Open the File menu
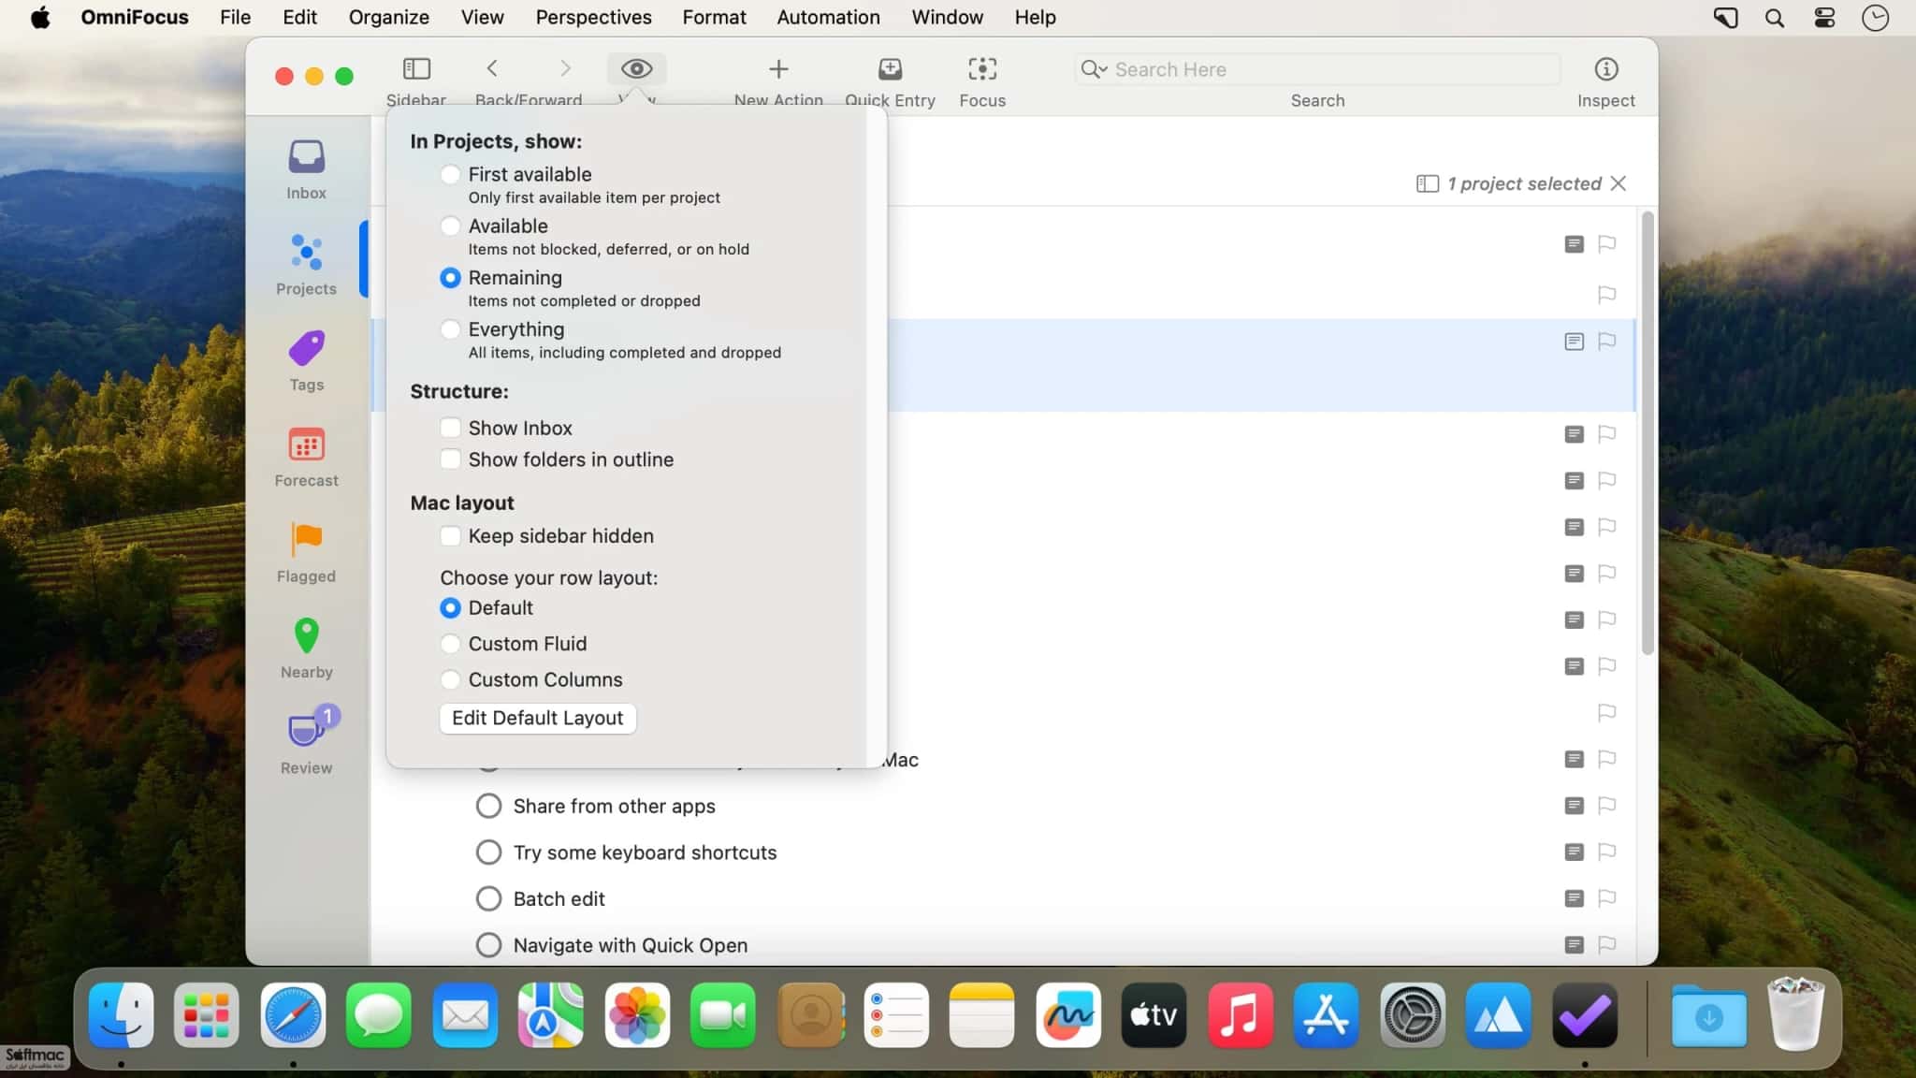 pos(235,17)
